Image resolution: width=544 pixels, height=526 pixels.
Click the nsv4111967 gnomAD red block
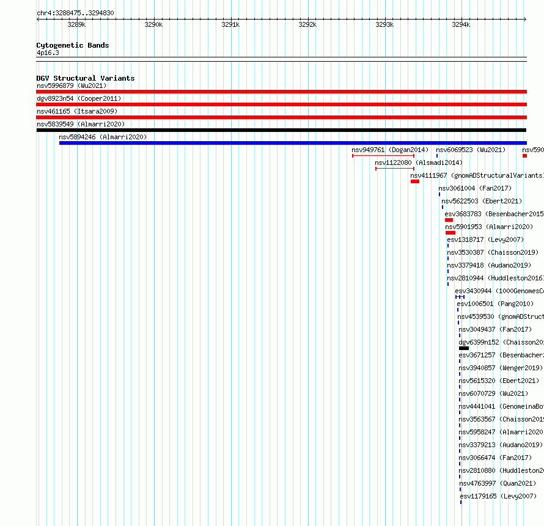click(x=415, y=181)
